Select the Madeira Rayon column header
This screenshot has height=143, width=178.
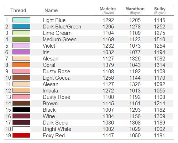108,10
